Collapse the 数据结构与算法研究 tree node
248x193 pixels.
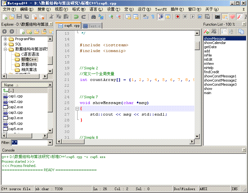coord(5,49)
